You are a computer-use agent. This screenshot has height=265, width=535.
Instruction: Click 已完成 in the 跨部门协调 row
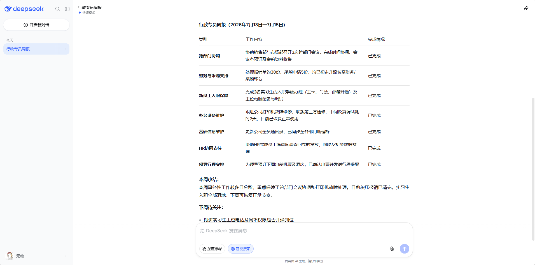(374, 56)
